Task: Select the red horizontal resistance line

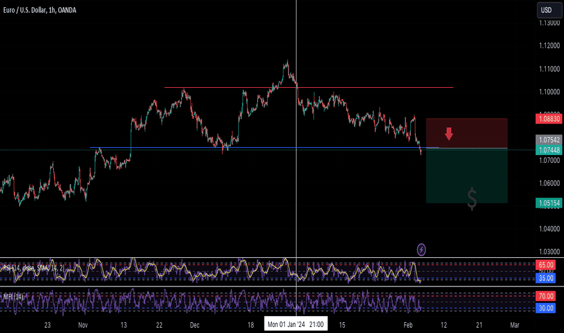Action: pyautogui.click(x=309, y=87)
